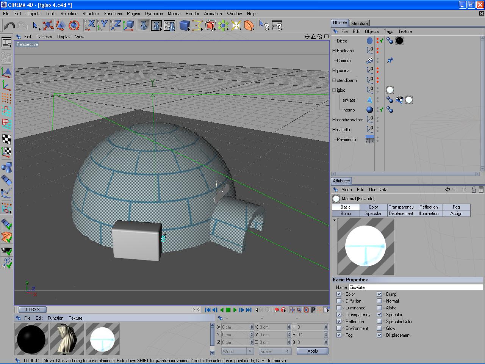
Task: Click the sound speaker icon in timeline
Action: 258,310
